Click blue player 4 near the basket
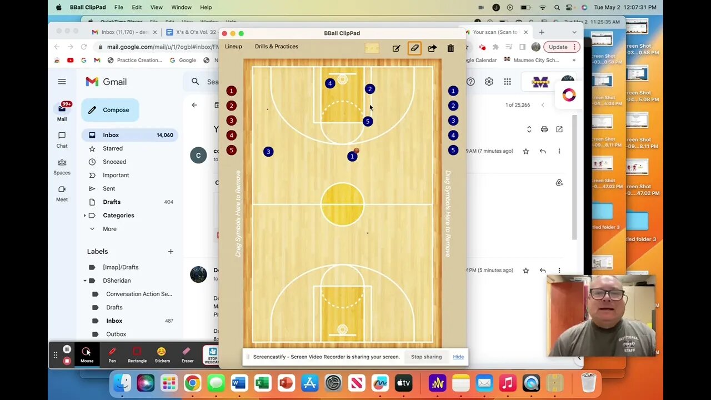Viewport: 711px width, 400px height. tap(330, 83)
